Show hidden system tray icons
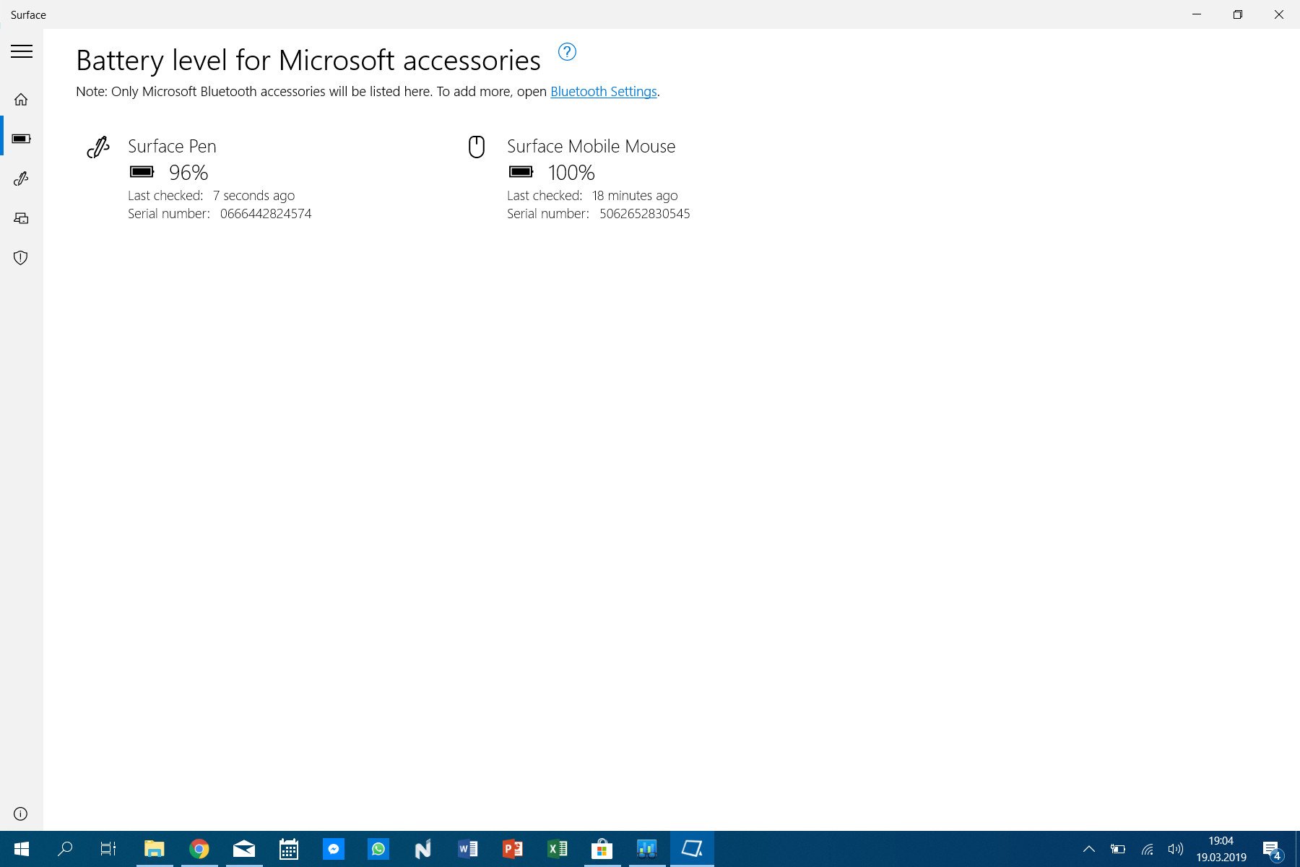This screenshot has width=1300, height=867. [x=1089, y=849]
